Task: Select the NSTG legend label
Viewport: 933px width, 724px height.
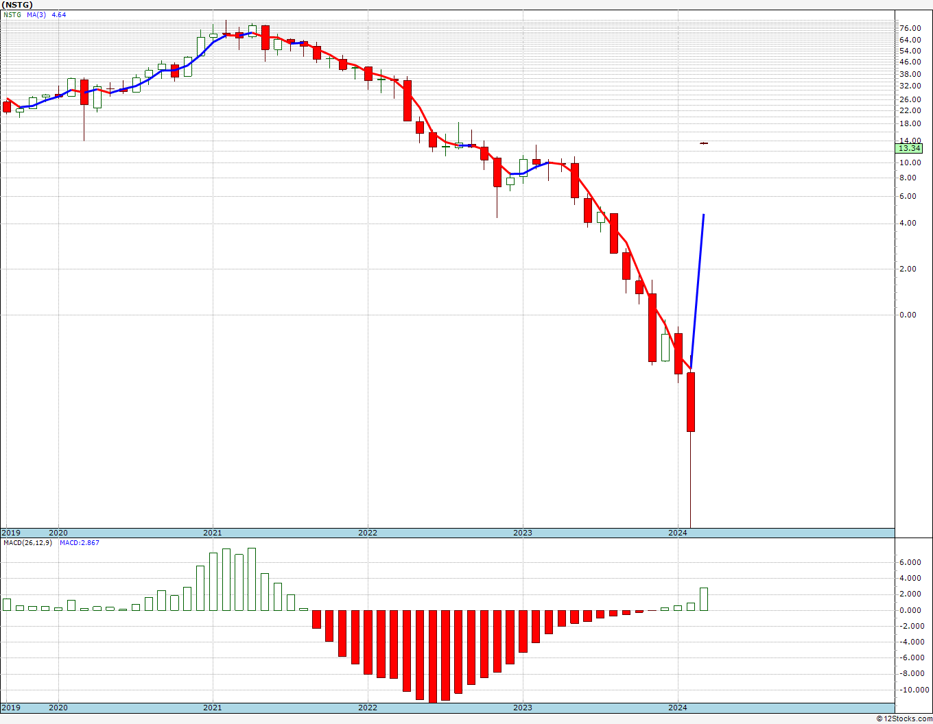Action: click(x=12, y=14)
